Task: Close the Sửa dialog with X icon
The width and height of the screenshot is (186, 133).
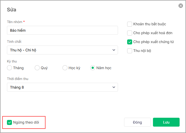Action: click(x=181, y=6)
